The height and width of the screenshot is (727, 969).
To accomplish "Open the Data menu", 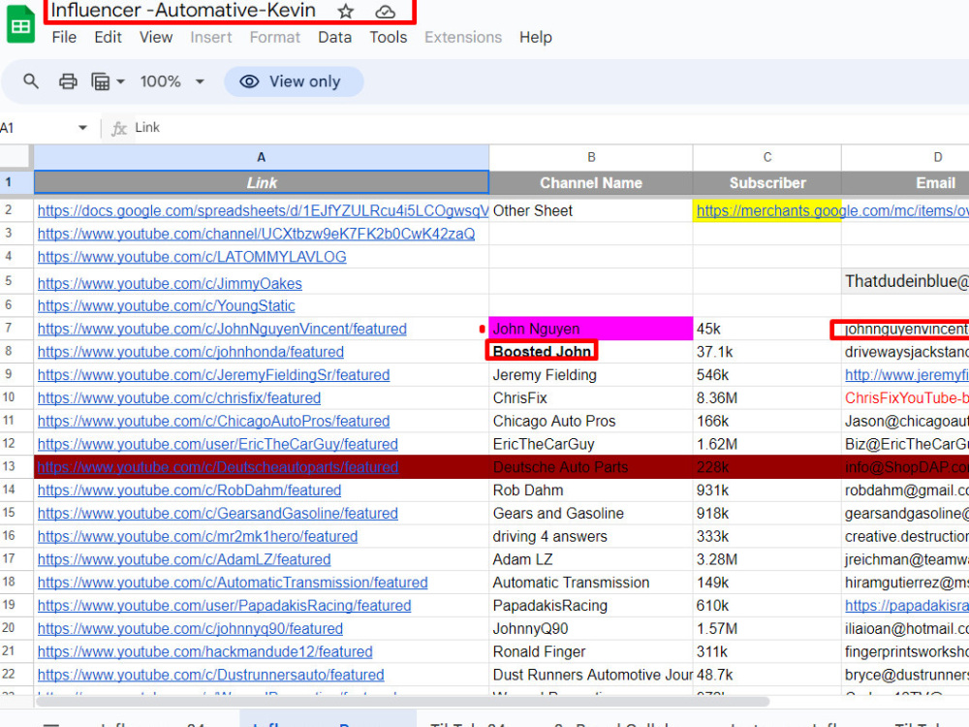I will (x=335, y=37).
